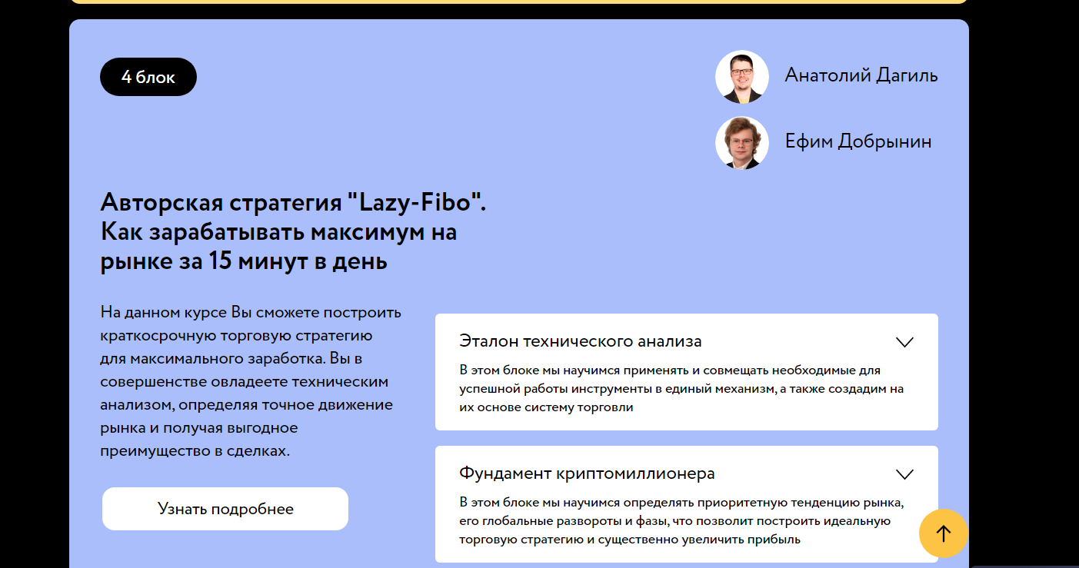Image resolution: width=1079 pixels, height=568 pixels.
Task: Click the heading 'Эталон технического анализа'
Action: coord(581,340)
